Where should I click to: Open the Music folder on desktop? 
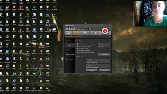[28, 81]
